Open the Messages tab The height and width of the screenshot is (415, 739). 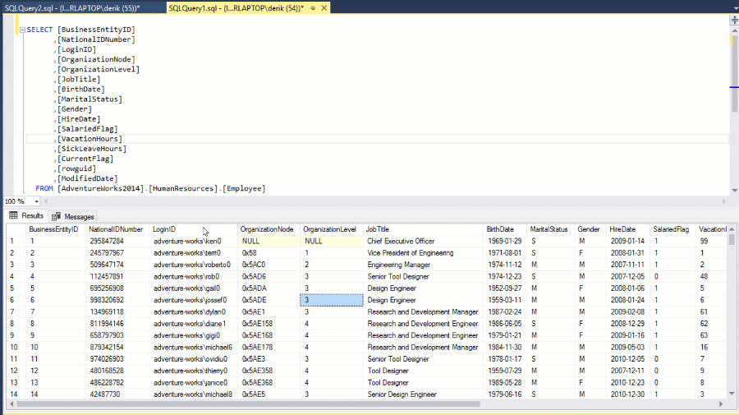click(x=79, y=216)
